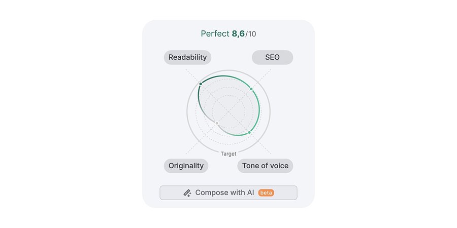
Task: Click the green Tone of voice data point
Action: click(x=249, y=132)
